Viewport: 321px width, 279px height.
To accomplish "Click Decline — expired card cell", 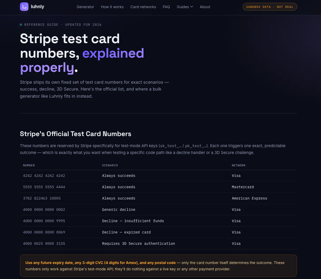I will point(126,232).
